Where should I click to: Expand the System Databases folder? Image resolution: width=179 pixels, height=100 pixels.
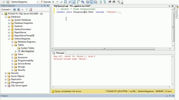tap(9, 20)
